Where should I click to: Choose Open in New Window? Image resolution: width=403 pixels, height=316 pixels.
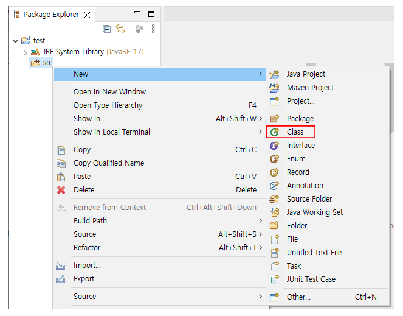[160, 92]
